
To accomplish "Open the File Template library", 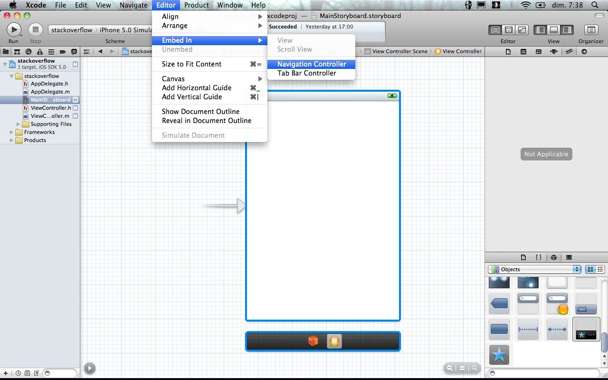I will pyautogui.click(x=523, y=257).
